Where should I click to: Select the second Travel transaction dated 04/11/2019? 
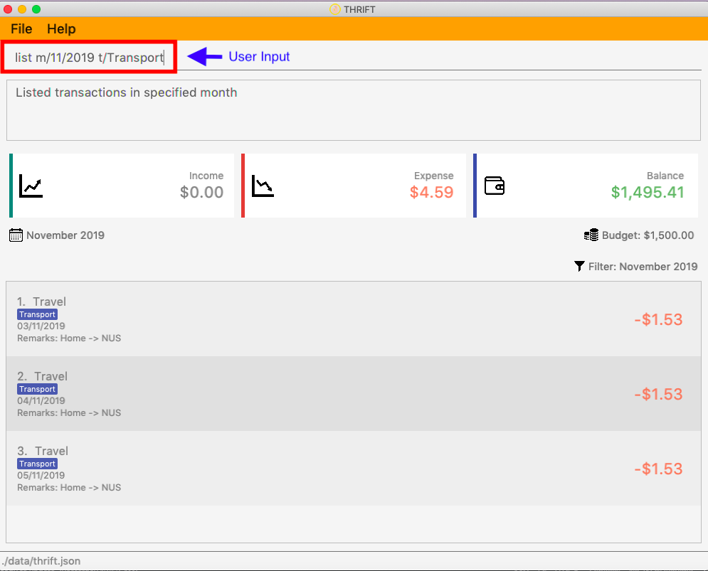[x=354, y=394]
